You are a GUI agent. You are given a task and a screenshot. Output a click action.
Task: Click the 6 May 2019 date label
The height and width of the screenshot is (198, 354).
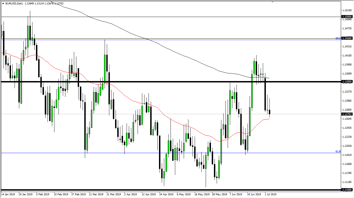(x=184, y=194)
